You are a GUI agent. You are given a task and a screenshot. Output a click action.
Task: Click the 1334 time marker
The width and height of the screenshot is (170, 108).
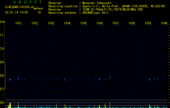tap(67, 23)
